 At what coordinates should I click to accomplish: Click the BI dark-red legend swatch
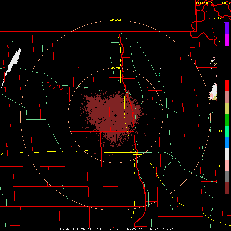227,188
